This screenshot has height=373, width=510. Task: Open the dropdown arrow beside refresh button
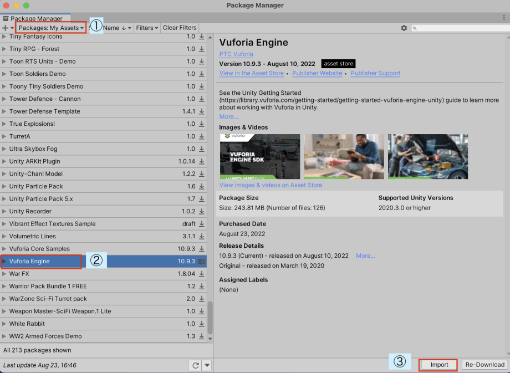pyautogui.click(x=207, y=365)
